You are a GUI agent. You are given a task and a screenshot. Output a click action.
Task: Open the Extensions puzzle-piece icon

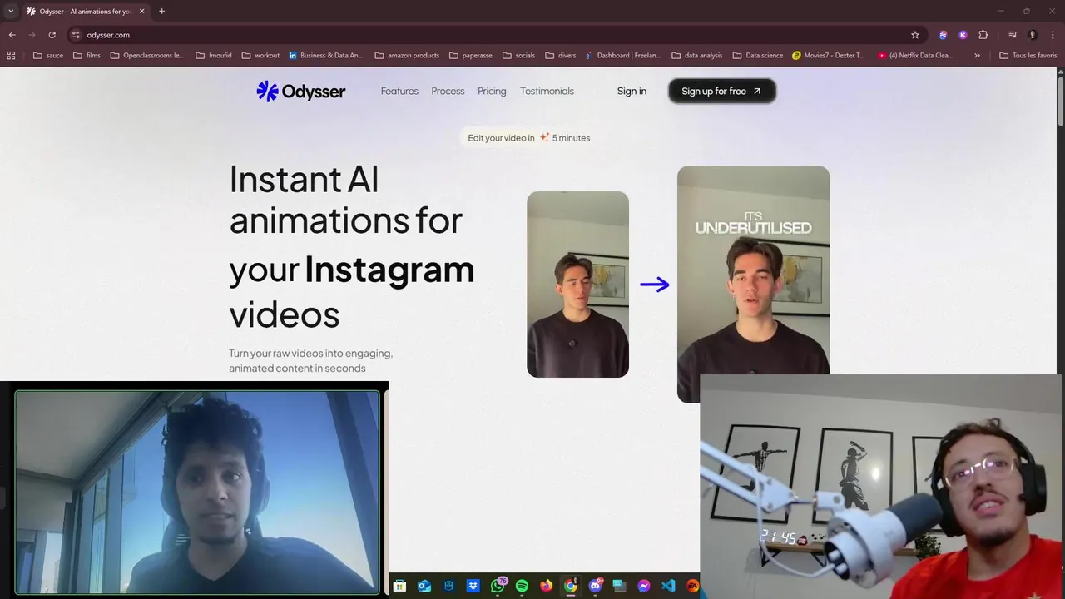click(983, 35)
